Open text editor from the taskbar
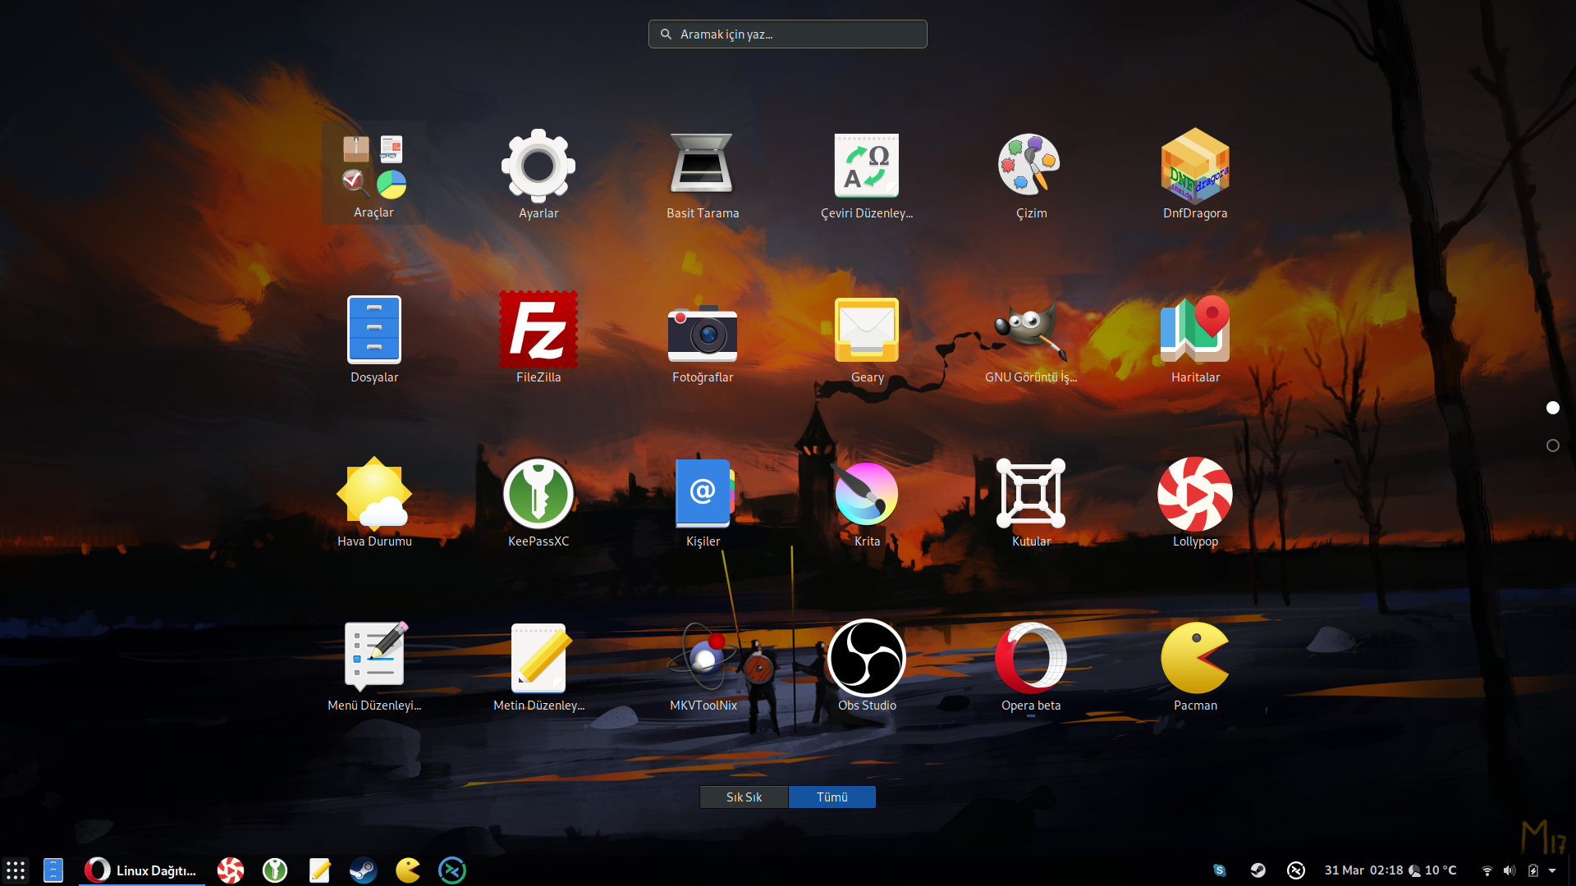The image size is (1576, 886). 319,870
